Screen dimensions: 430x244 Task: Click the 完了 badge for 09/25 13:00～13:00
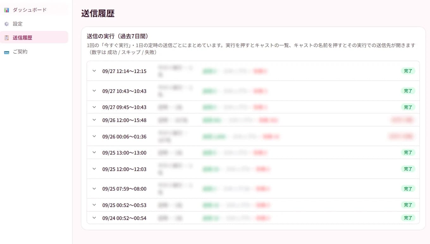[408, 152]
